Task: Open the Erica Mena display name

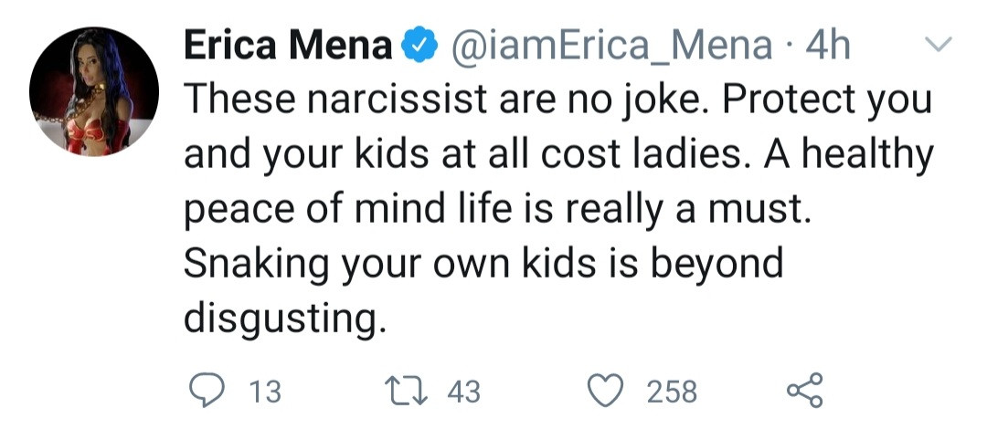Action: point(288,47)
